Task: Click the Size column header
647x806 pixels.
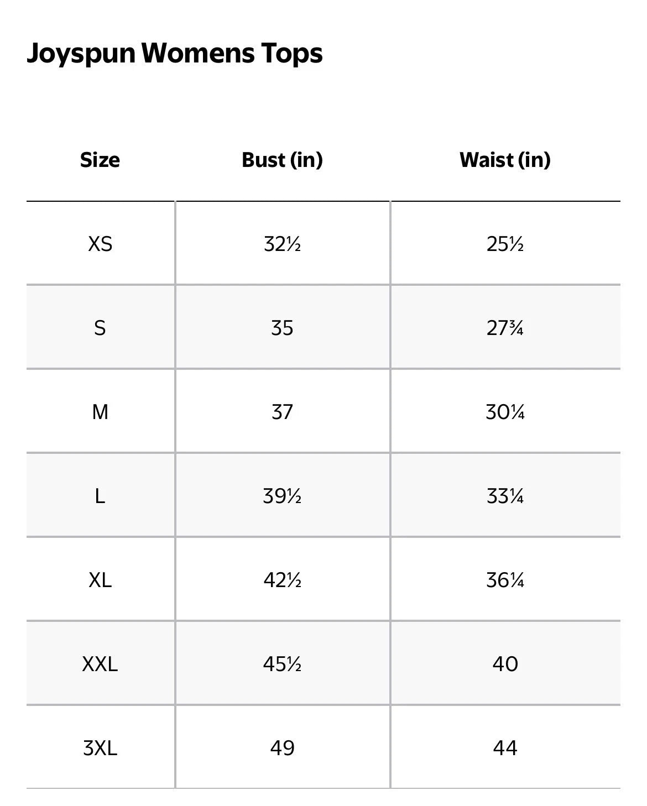Action: (x=100, y=160)
